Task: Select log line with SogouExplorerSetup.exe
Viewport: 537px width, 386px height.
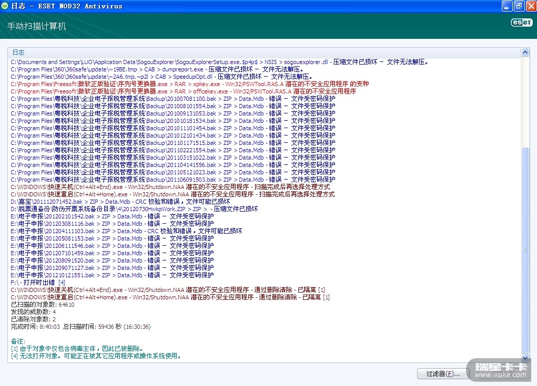Action: pyautogui.click(x=219, y=62)
